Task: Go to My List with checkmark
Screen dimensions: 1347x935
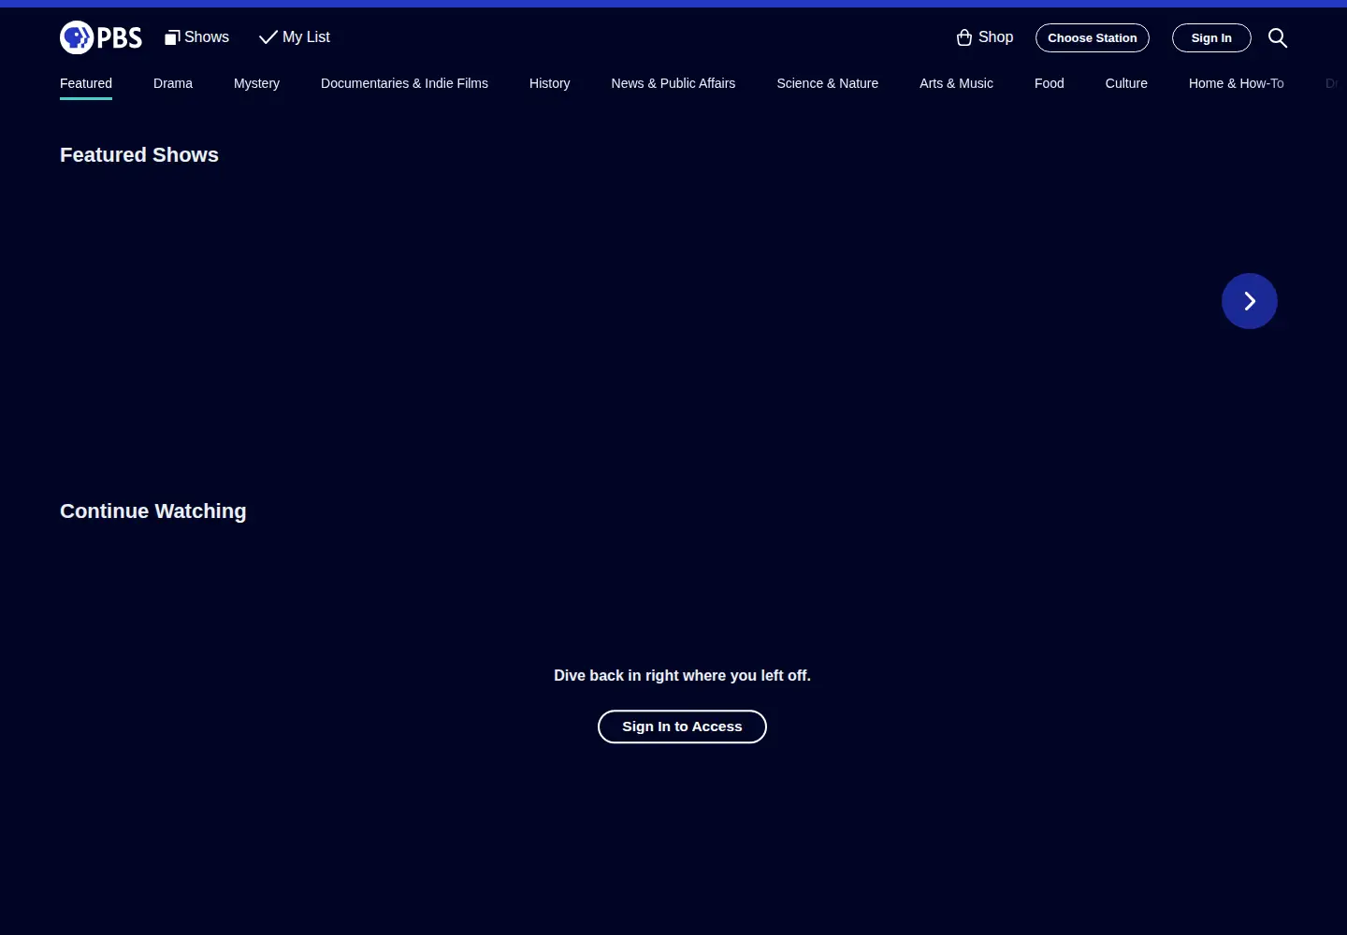Action: click(295, 37)
